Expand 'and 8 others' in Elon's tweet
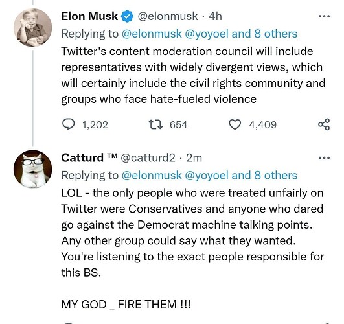Screen dimensions: 344x324 [264, 34]
